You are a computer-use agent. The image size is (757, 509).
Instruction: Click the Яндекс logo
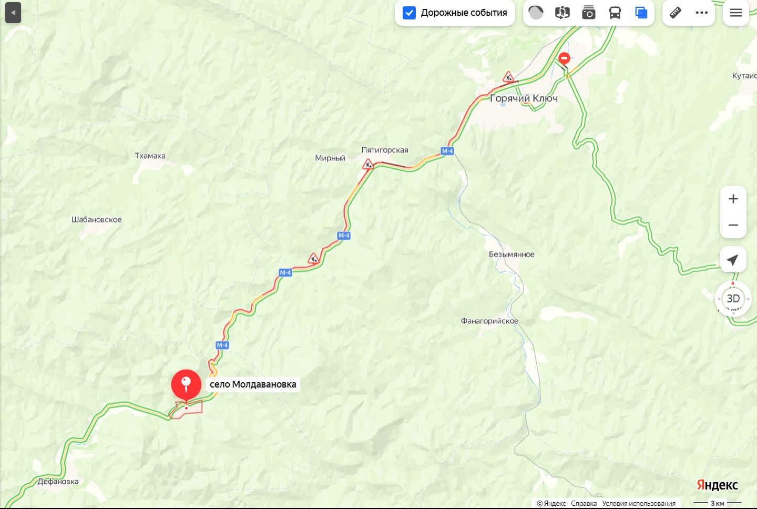718,485
